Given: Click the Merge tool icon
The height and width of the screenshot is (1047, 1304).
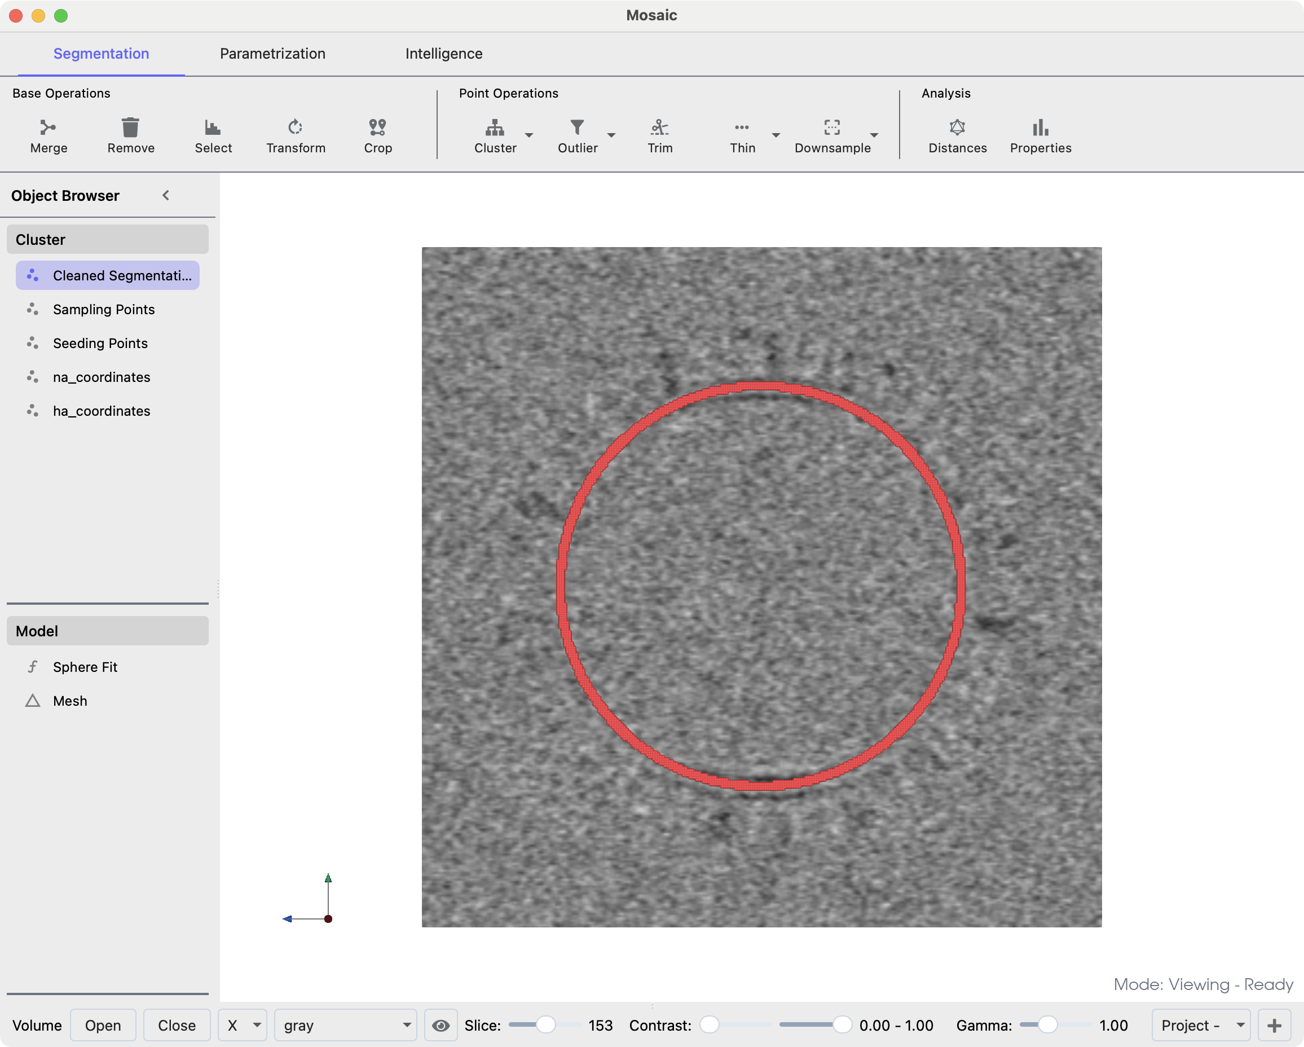Looking at the screenshot, I should (49, 127).
